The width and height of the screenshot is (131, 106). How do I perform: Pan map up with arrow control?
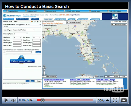[44, 66]
